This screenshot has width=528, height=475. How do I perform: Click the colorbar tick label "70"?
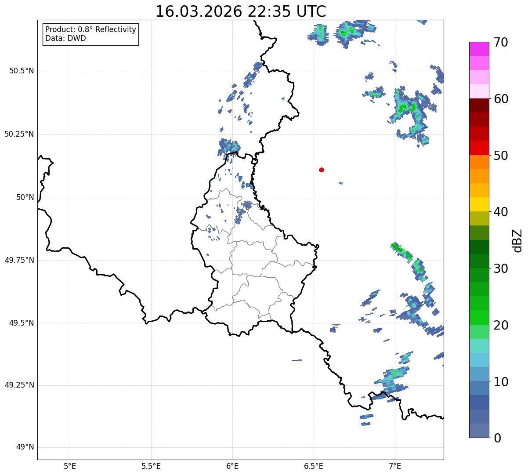[x=500, y=43]
